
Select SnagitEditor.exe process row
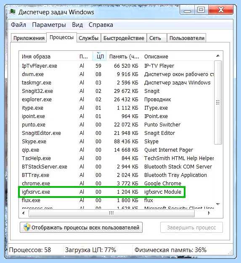coord(117,133)
